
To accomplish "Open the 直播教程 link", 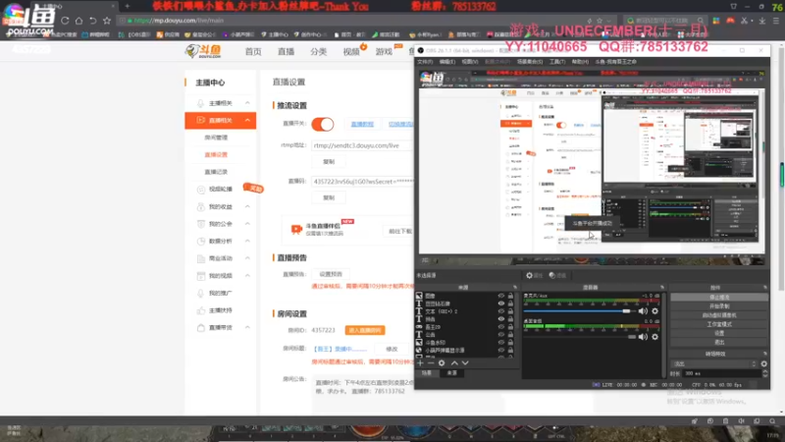I will tap(362, 125).
